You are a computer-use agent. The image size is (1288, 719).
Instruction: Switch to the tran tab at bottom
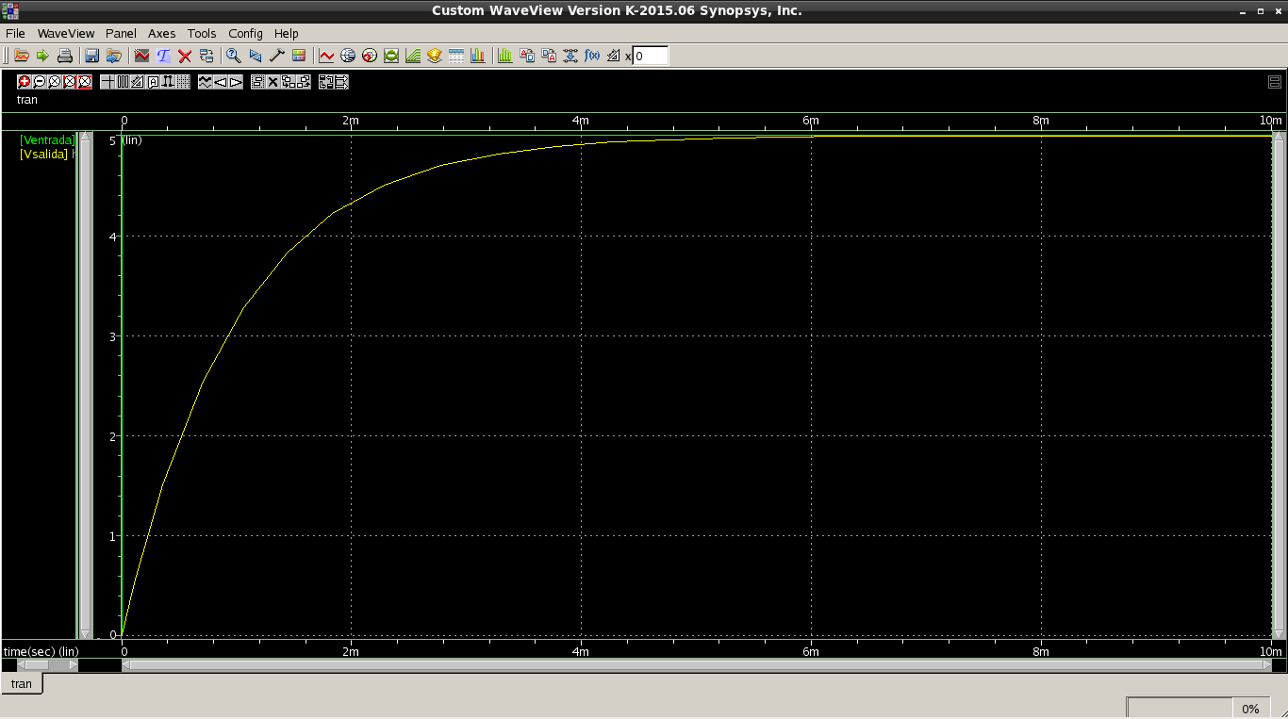pos(22,684)
